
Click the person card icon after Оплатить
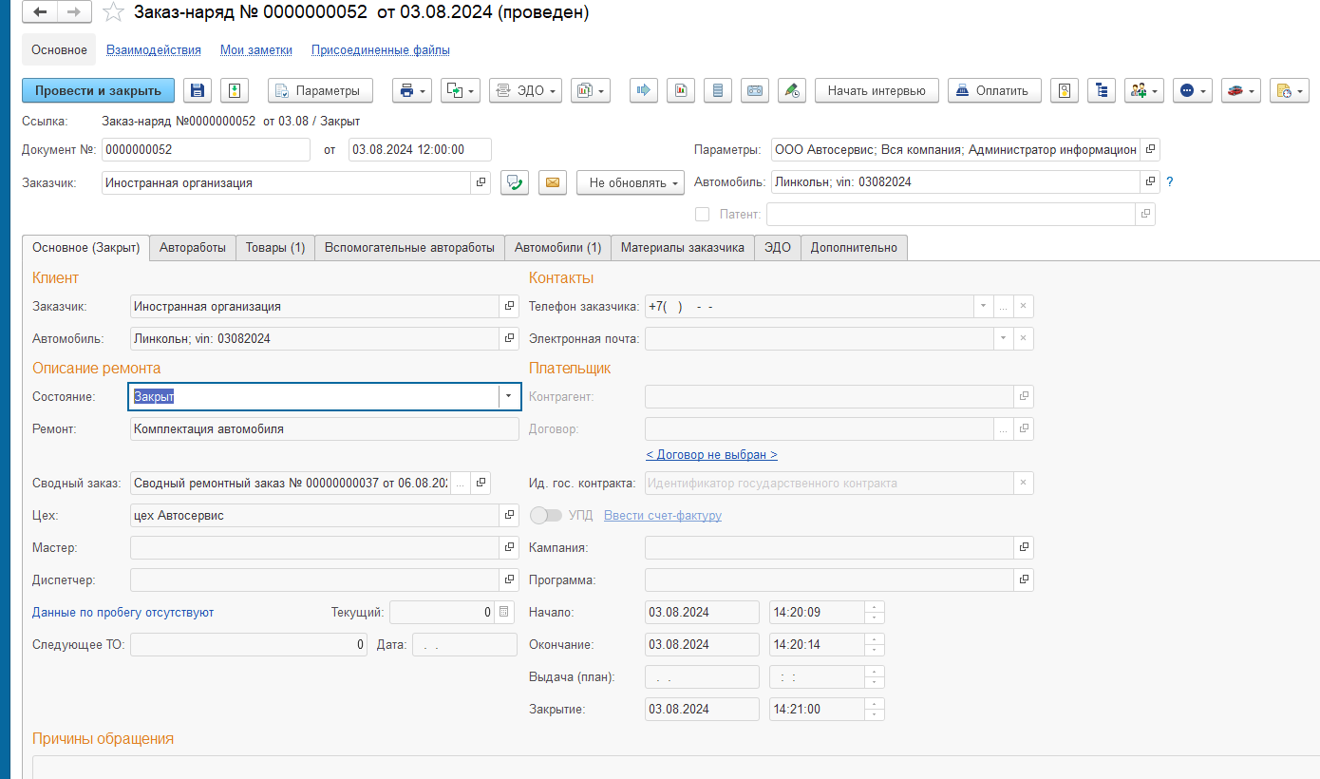click(x=1065, y=90)
